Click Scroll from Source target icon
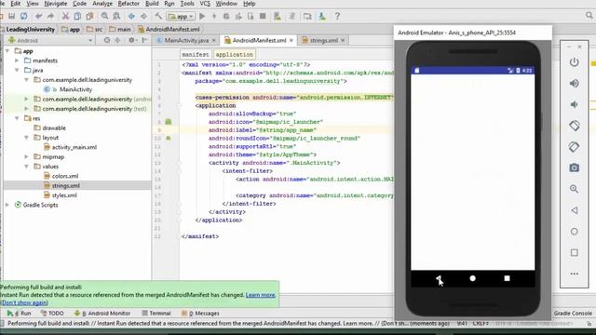This screenshot has height=335, width=596. [x=107, y=40]
